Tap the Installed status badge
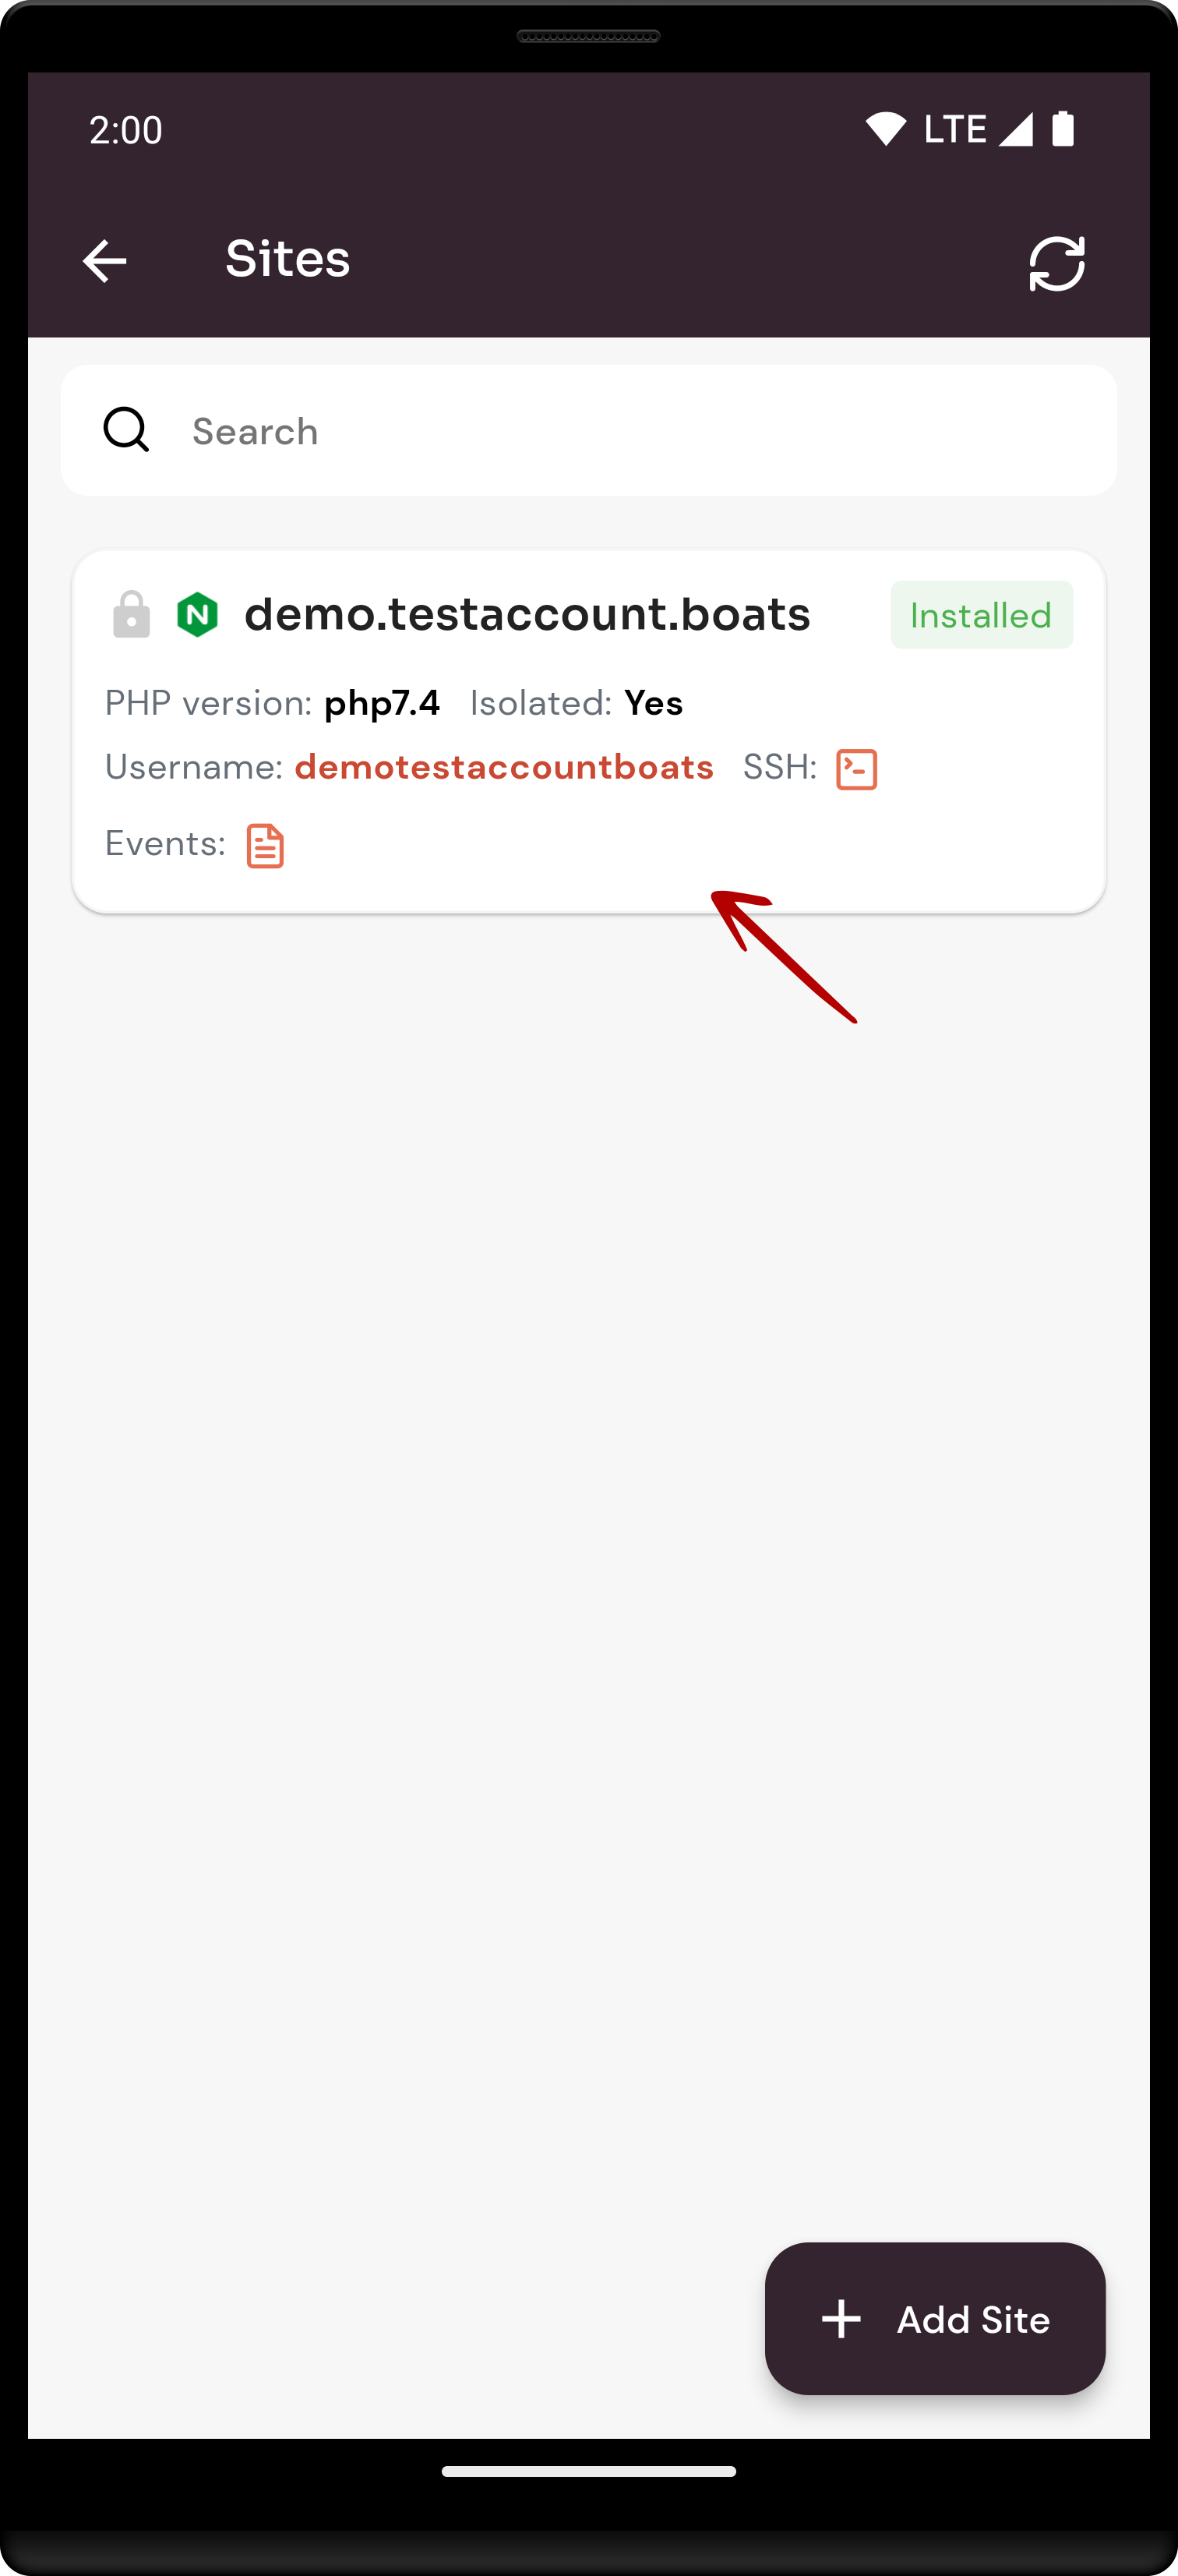1178x2576 pixels. pos(981,615)
